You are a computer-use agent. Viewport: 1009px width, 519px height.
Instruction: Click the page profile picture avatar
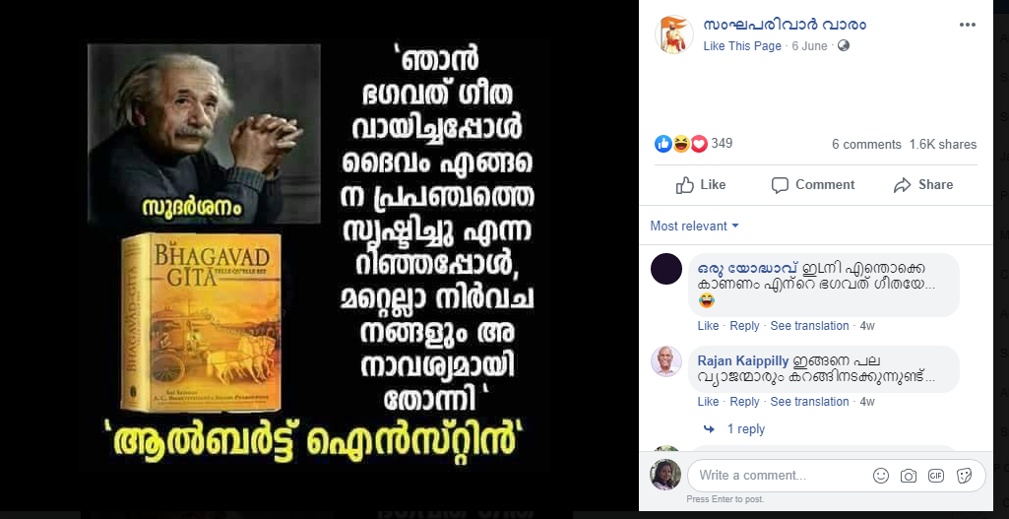[674, 34]
